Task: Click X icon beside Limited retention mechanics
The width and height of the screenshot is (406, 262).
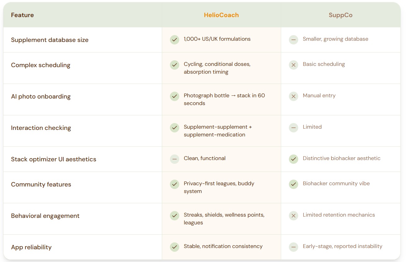Action: (294, 216)
